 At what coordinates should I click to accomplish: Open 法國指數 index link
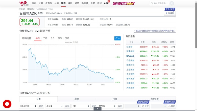tap(130, 83)
